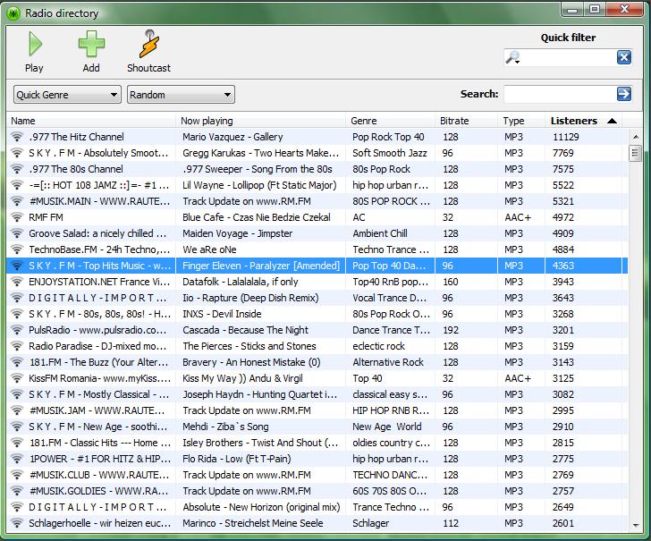Sort by Type column header
The image size is (651, 541).
point(521,121)
